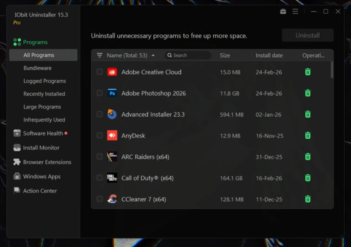Image resolution: width=351 pixels, height=247 pixels.
Task: Check the Call of Duty checkbox
Action: pos(100,178)
